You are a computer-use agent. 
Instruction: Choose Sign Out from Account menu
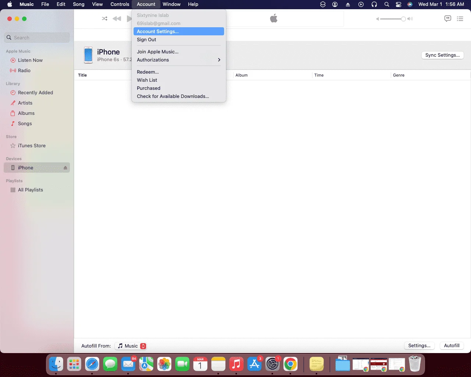tap(179, 39)
